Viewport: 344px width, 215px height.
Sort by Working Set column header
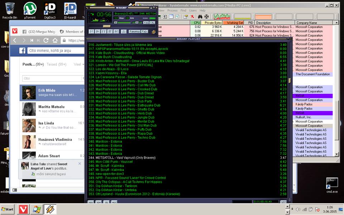click(x=233, y=23)
